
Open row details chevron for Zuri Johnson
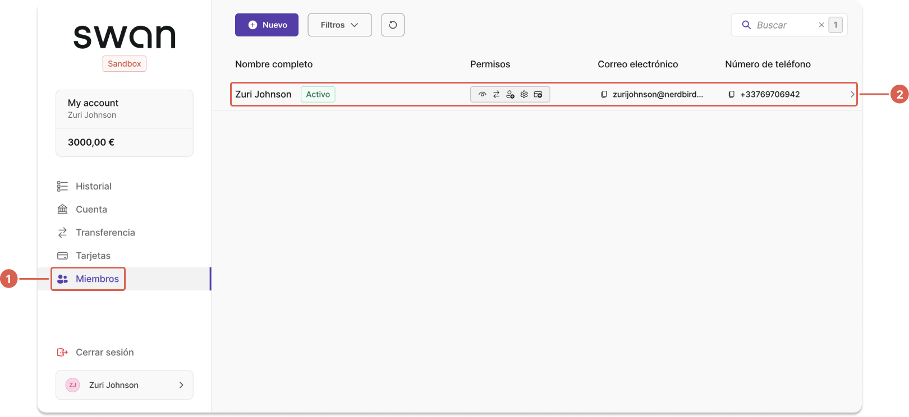pyautogui.click(x=852, y=94)
